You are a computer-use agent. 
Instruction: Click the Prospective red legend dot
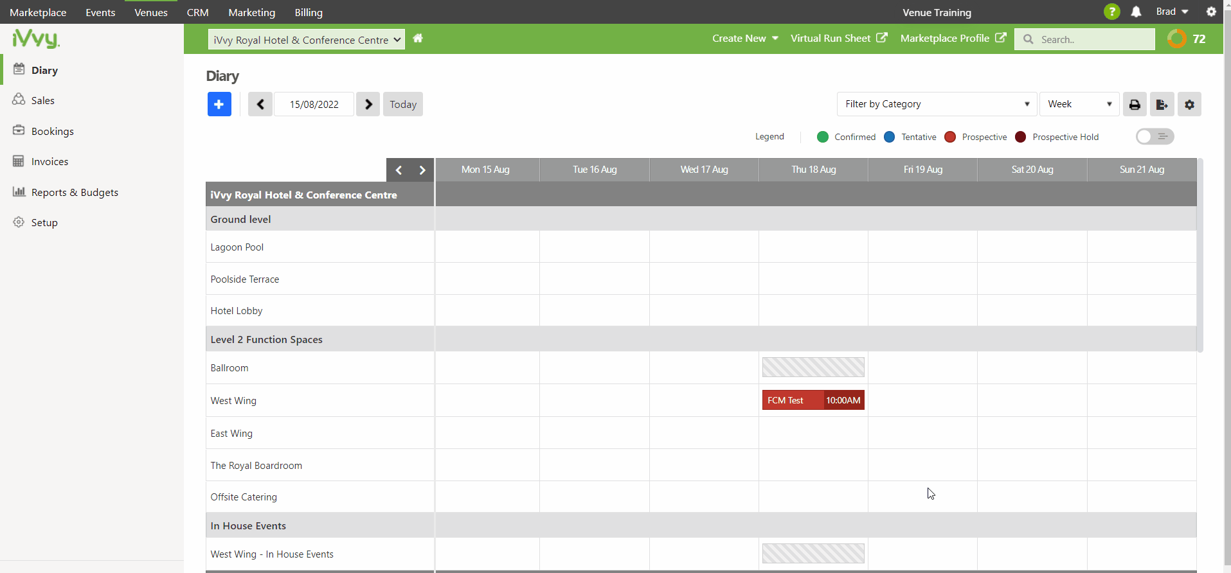pos(950,137)
